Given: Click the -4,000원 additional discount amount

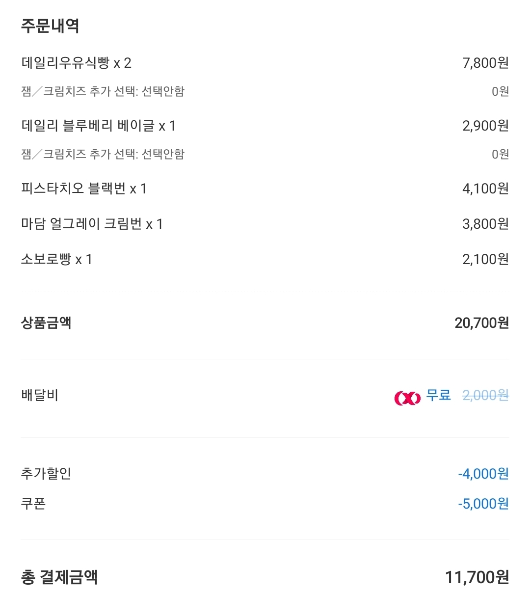Looking at the screenshot, I should (483, 474).
